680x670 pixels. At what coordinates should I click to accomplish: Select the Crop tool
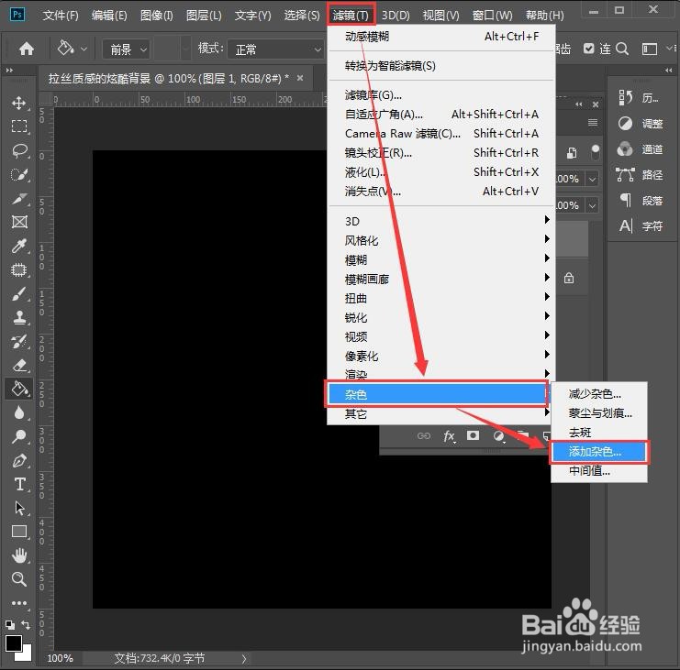(19, 198)
